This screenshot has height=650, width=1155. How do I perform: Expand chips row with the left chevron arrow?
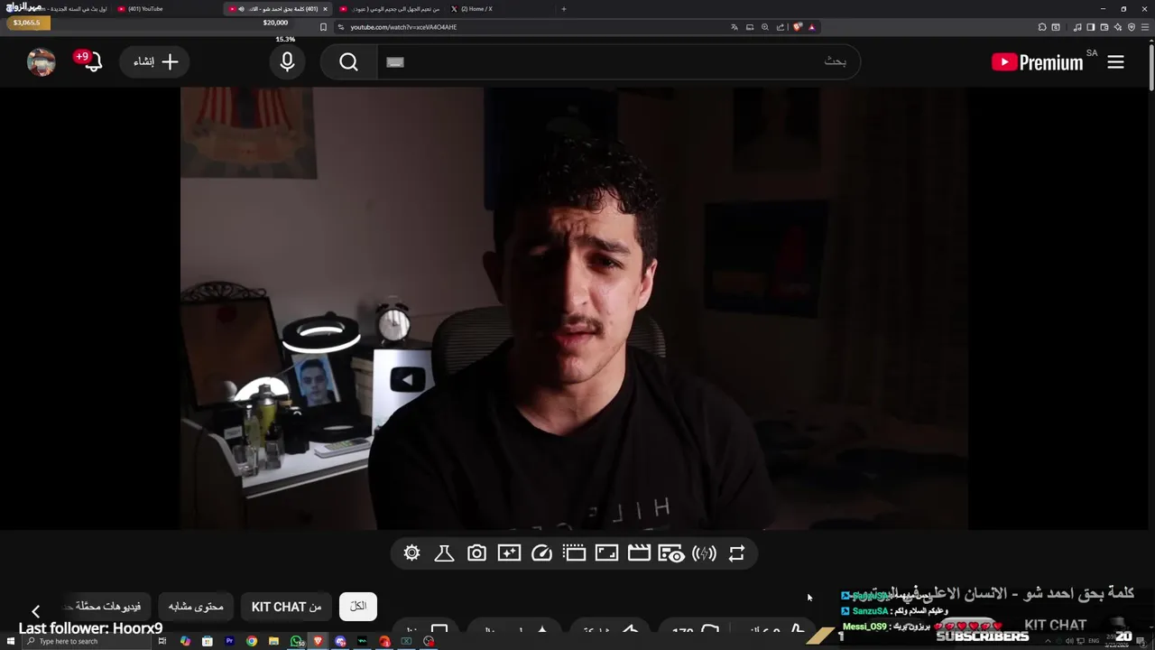35,611
